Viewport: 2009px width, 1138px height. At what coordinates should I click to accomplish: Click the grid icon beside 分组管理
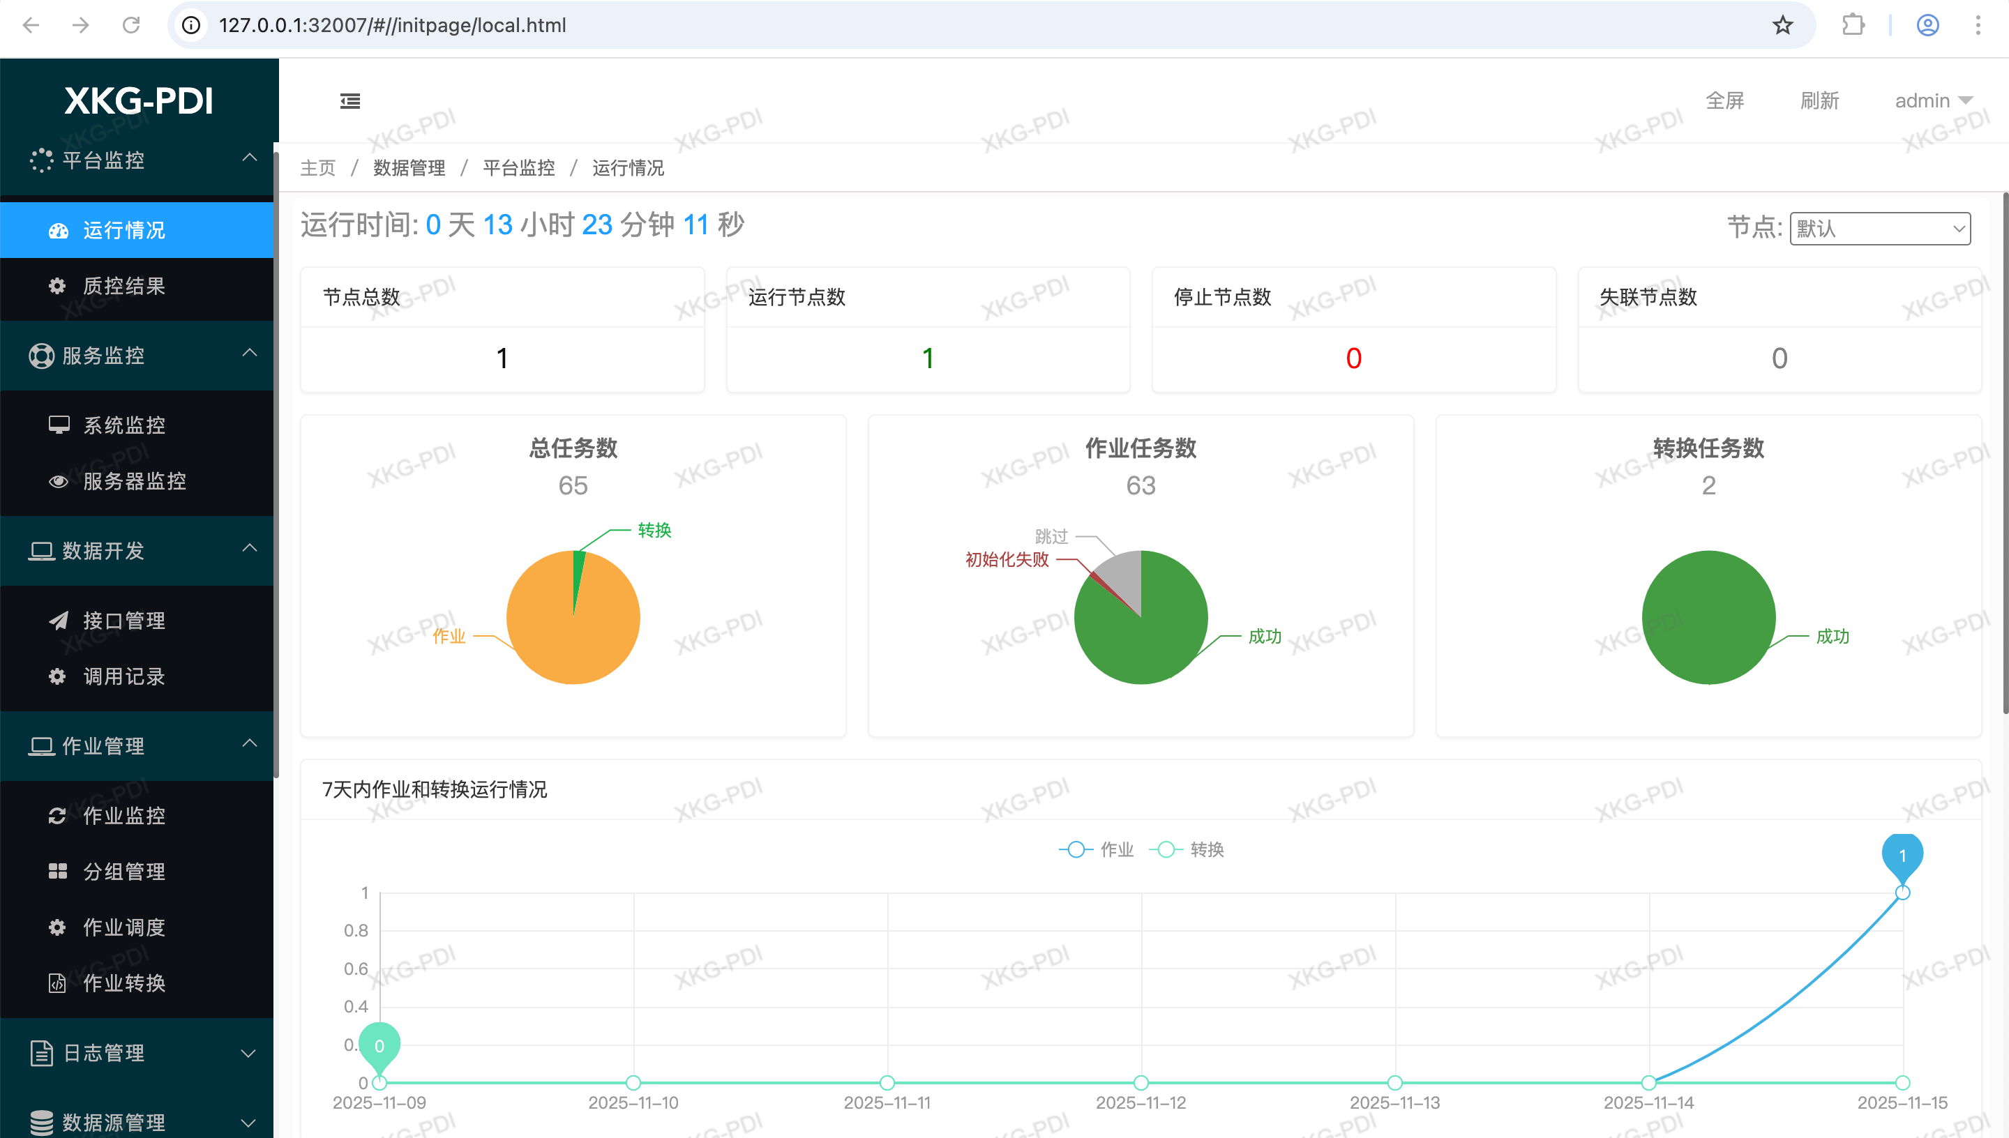[57, 872]
